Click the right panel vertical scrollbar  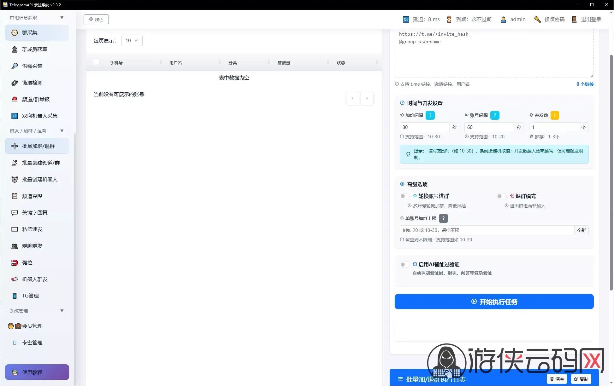[611, 172]
